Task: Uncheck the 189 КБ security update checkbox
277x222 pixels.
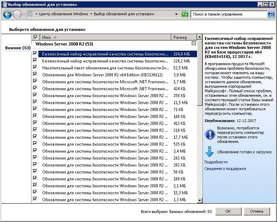Action: click(35, 178)
